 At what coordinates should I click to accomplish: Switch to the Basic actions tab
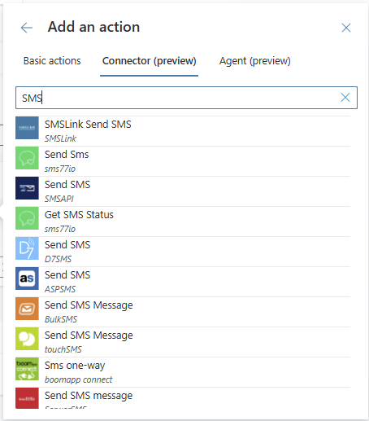(x=52, y=61)
